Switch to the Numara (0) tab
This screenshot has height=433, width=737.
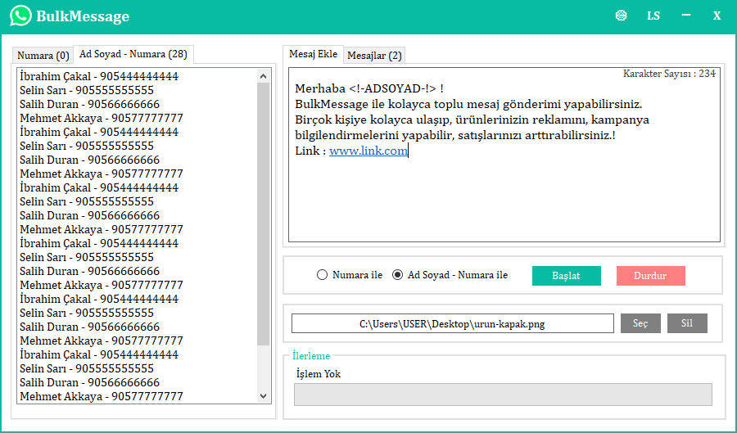point(43,56)
